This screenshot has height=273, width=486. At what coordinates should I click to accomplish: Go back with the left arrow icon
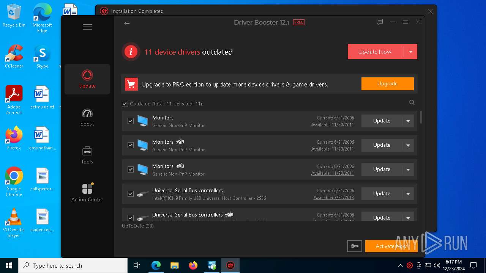127,23
